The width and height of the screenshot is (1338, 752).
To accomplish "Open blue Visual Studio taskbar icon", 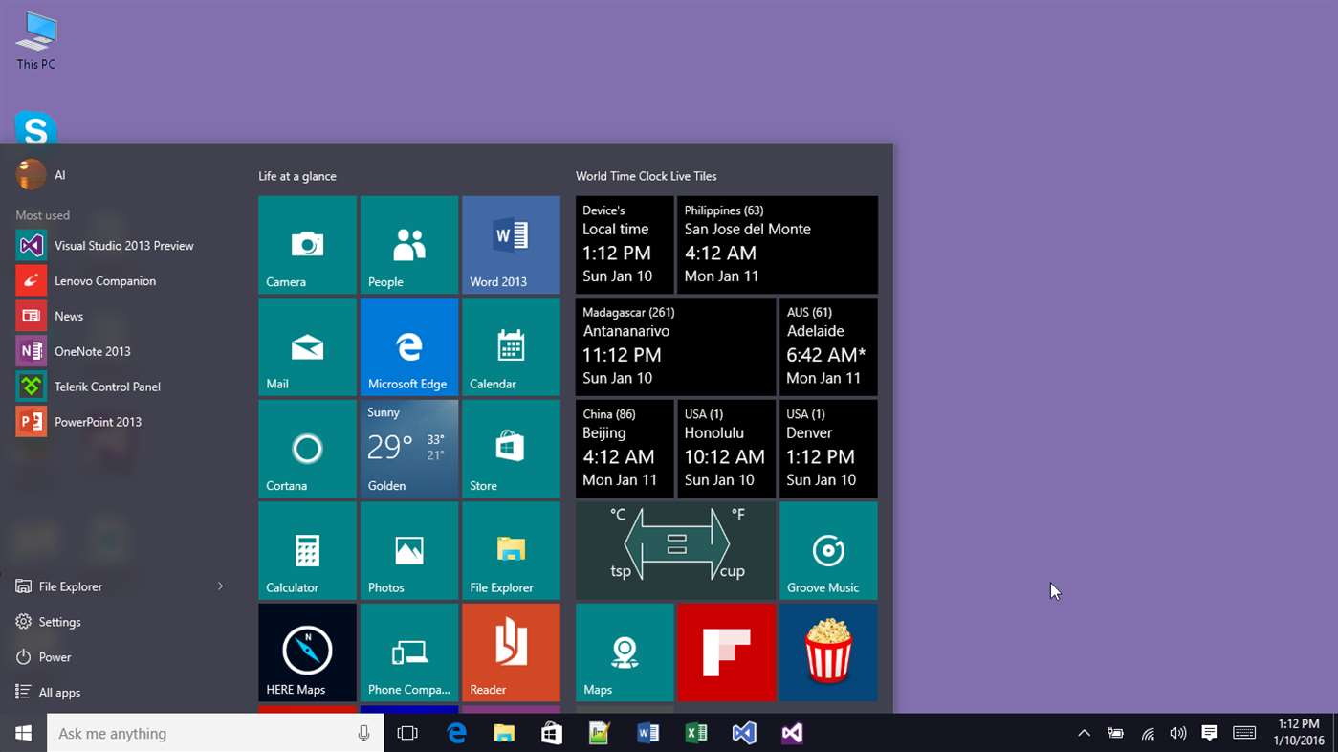I will (744, 733).
